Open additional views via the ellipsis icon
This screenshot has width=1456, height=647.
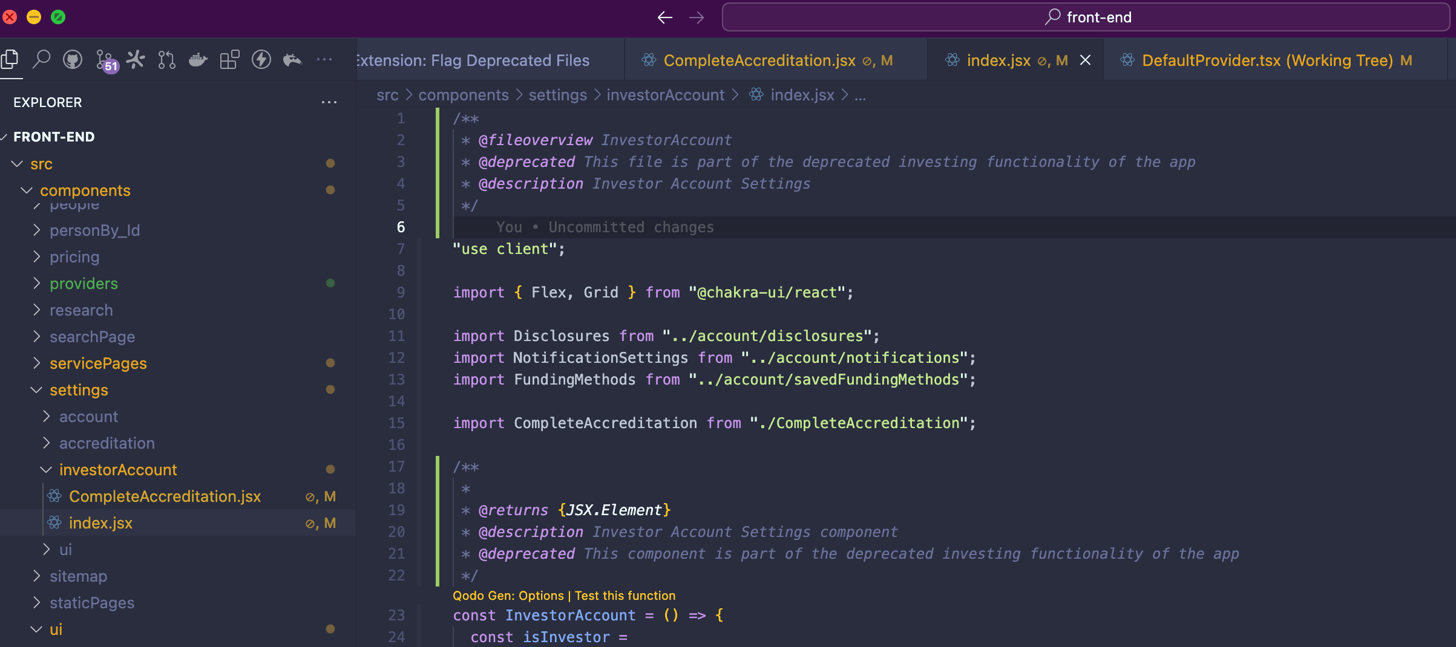[x=325, y=60]
